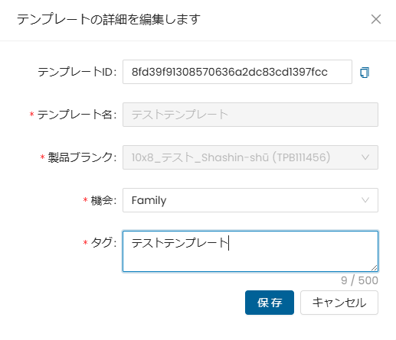The image size is (396, 340).
Task: Click the テンプレートID label
Action: (77, 72)
